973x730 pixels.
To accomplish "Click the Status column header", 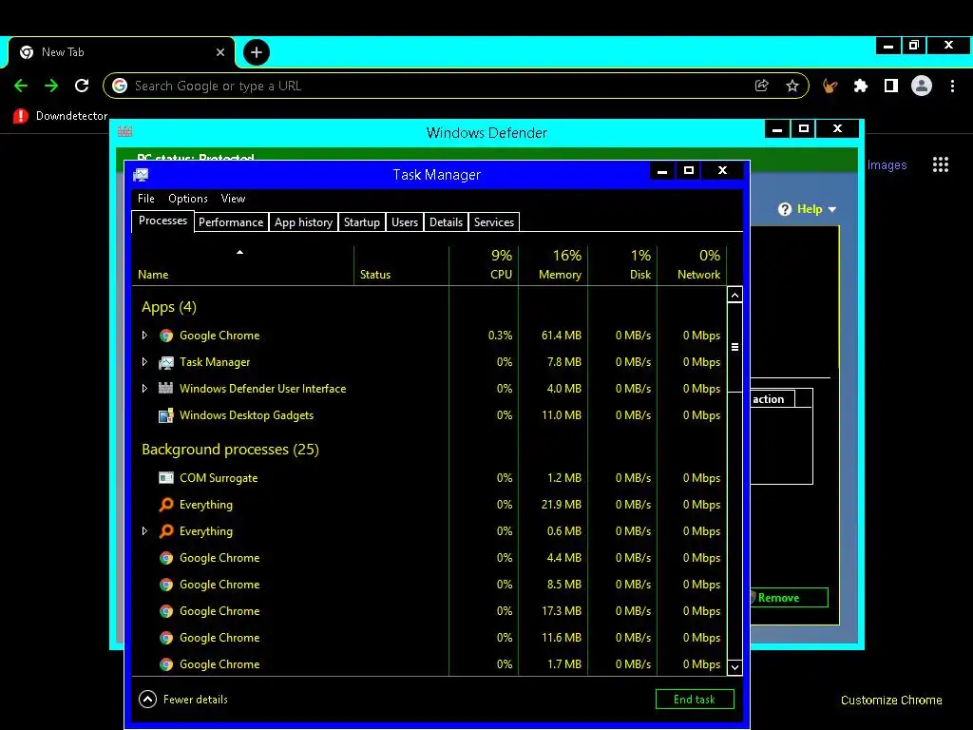I will pos(401,266).
